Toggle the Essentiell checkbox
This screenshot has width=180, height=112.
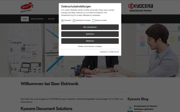click(x=62, y=20)
